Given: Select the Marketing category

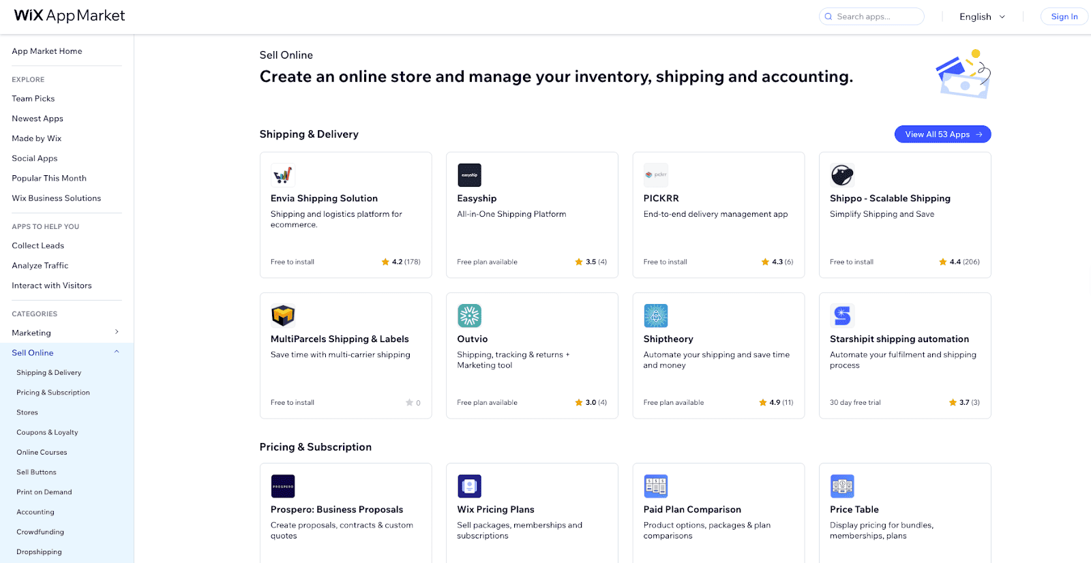Looking at the screenshot, I should tap(31, 333).
